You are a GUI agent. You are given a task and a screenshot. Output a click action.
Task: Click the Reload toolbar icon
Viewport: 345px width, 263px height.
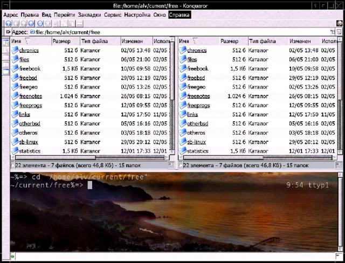tap(40, 23)
